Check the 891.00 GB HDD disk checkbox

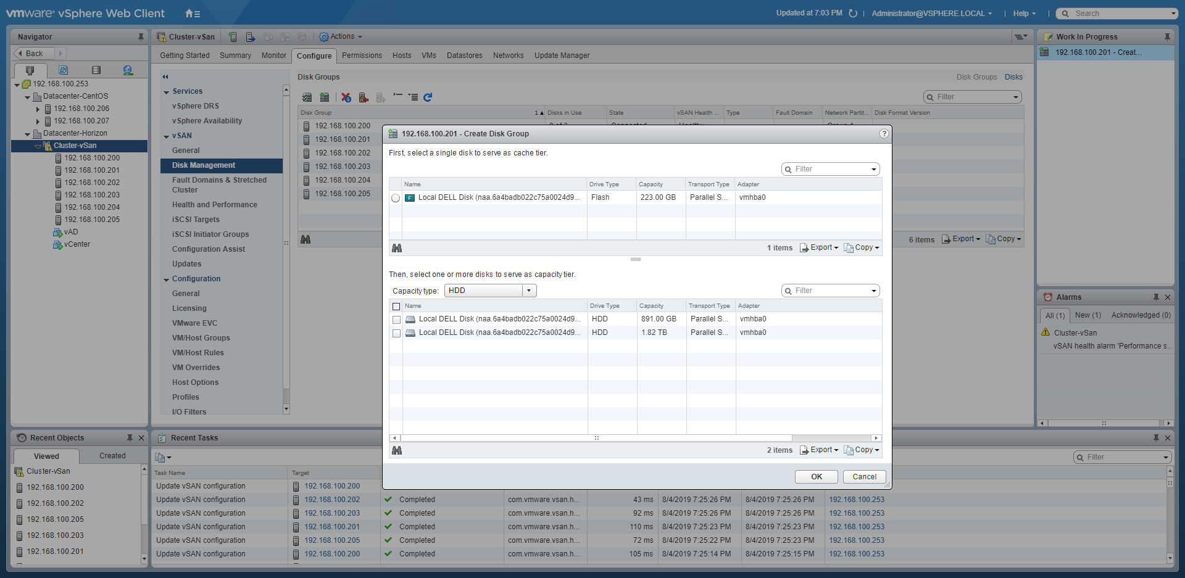coord(396,320)
